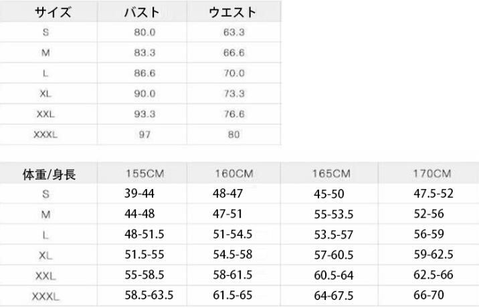The image size is (479, 308).
Task: Select the 165CM height column header
Action: point(331,174)
